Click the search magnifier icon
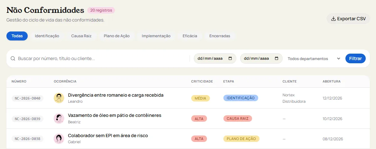The image size is (376, 149). click(x=13, y=58)
